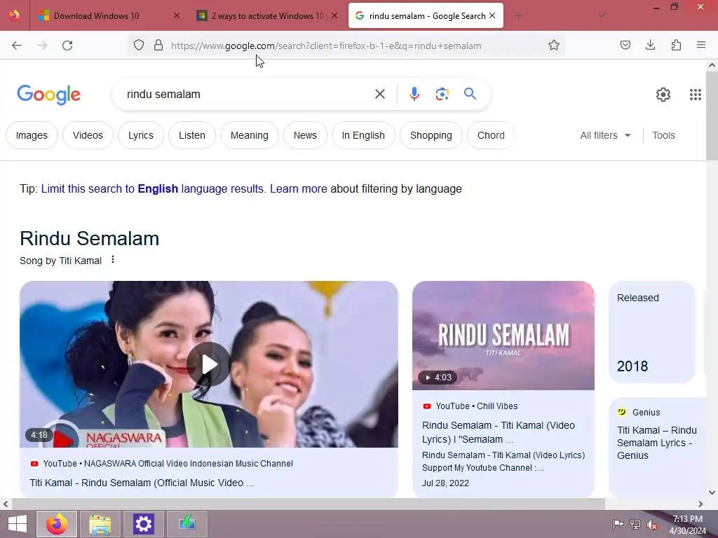Image resolution: width=718 pixels, height=538 pixels.
Task: Select the Images filter chip
Action: [32, 135]
